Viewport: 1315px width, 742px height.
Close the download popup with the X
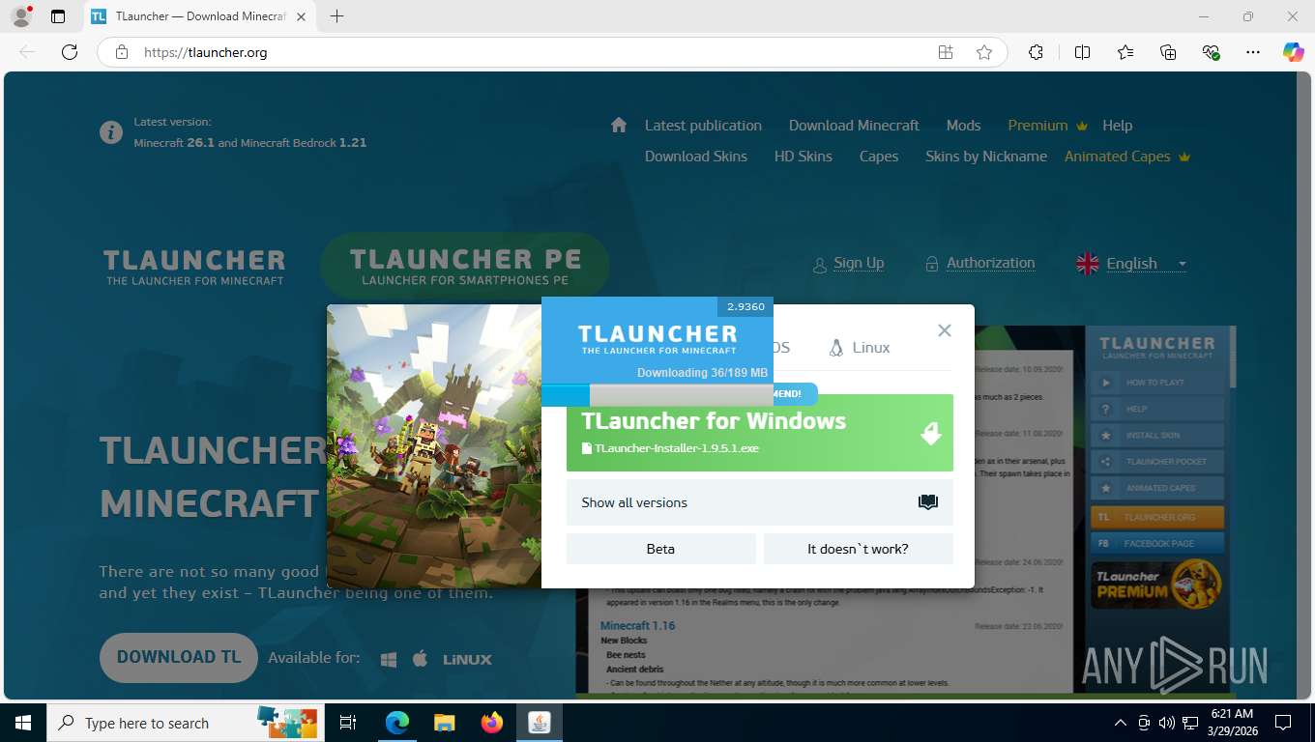coord(945,330)
